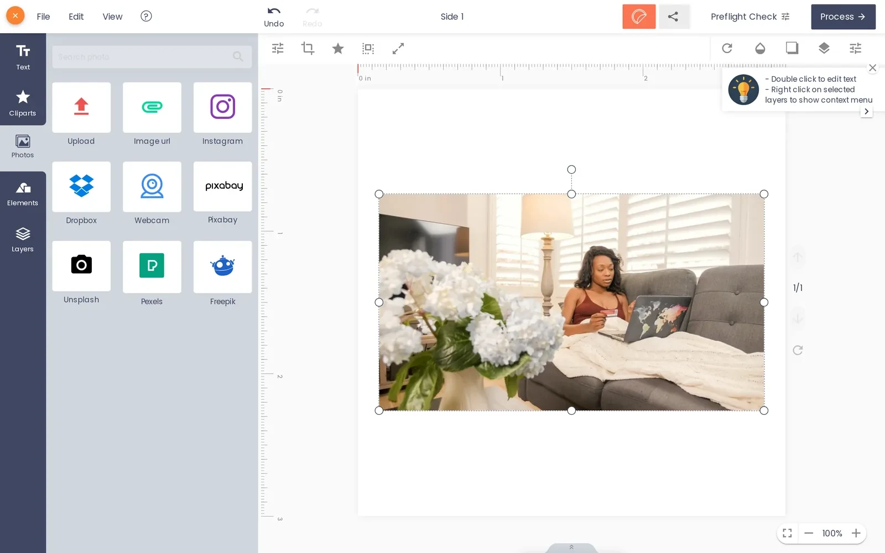Select Image url photo source
885x553 pixels.
coord(152,107)
